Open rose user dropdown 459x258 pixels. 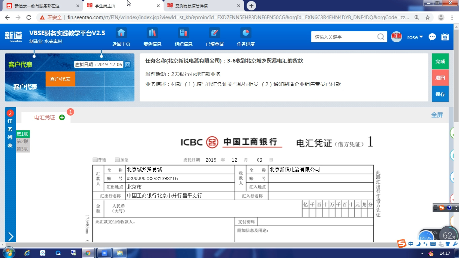tap(415, 37)
